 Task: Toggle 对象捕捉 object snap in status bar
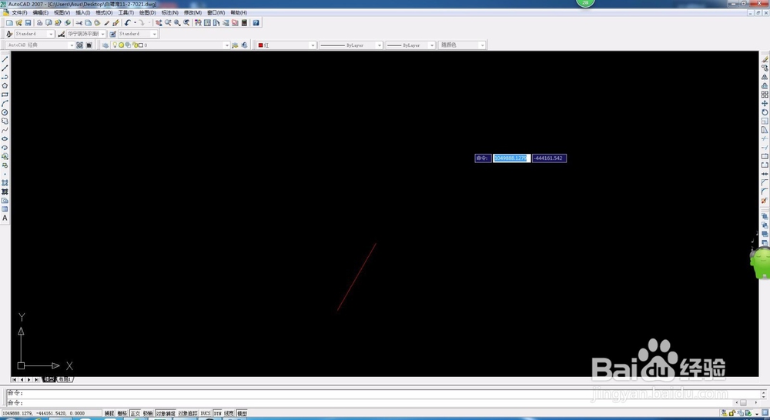166,414
